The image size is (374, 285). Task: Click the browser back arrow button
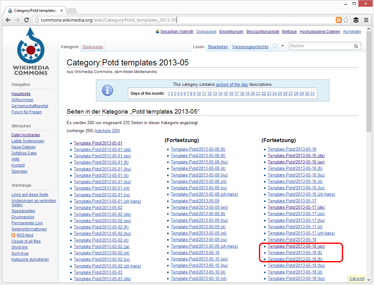[x=8, y=20]
